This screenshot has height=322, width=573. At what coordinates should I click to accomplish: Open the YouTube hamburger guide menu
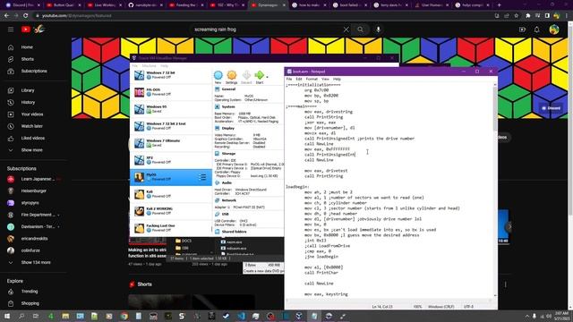pos(11,30)
